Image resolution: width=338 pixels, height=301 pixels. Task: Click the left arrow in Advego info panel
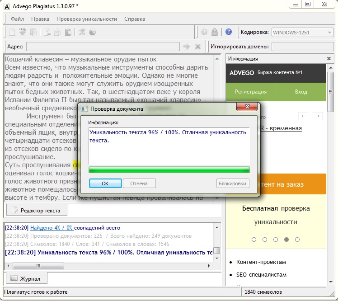pyautogui.click(x=303, y=116)
